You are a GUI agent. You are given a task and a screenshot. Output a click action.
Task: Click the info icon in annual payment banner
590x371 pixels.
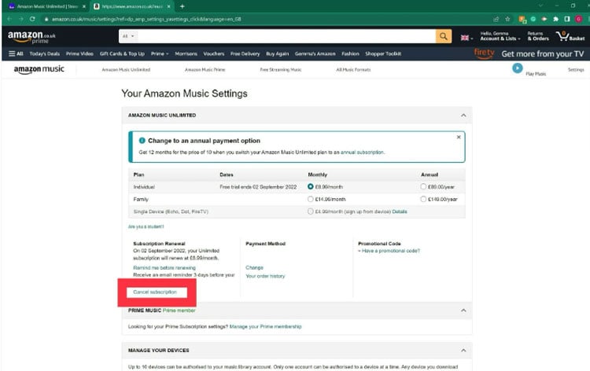click(142, 141)
